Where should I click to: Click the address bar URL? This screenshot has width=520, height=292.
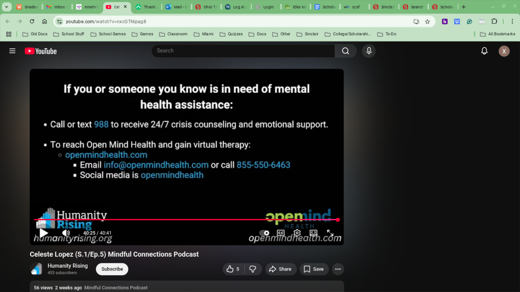[x=106, y=21]
